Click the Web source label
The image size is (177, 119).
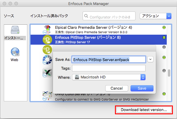point(14,60)
